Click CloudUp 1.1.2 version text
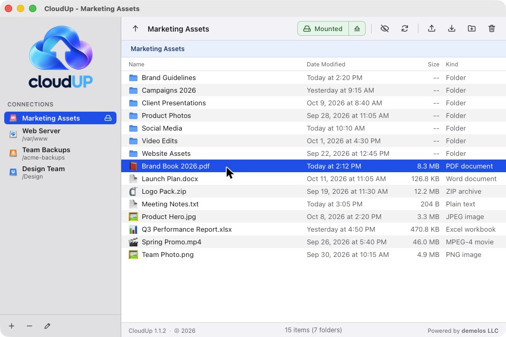 pyautogui.click(x=147, y=331)
